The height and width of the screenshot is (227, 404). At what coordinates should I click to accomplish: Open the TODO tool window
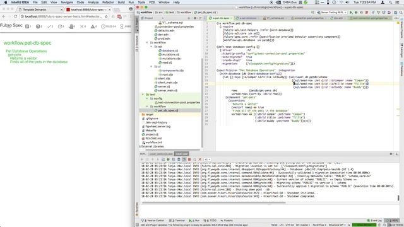[x=210, y=221]
